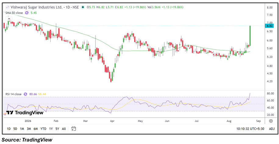Select the 3M time range button
This screenshot has width=279, height=144.
29,129
